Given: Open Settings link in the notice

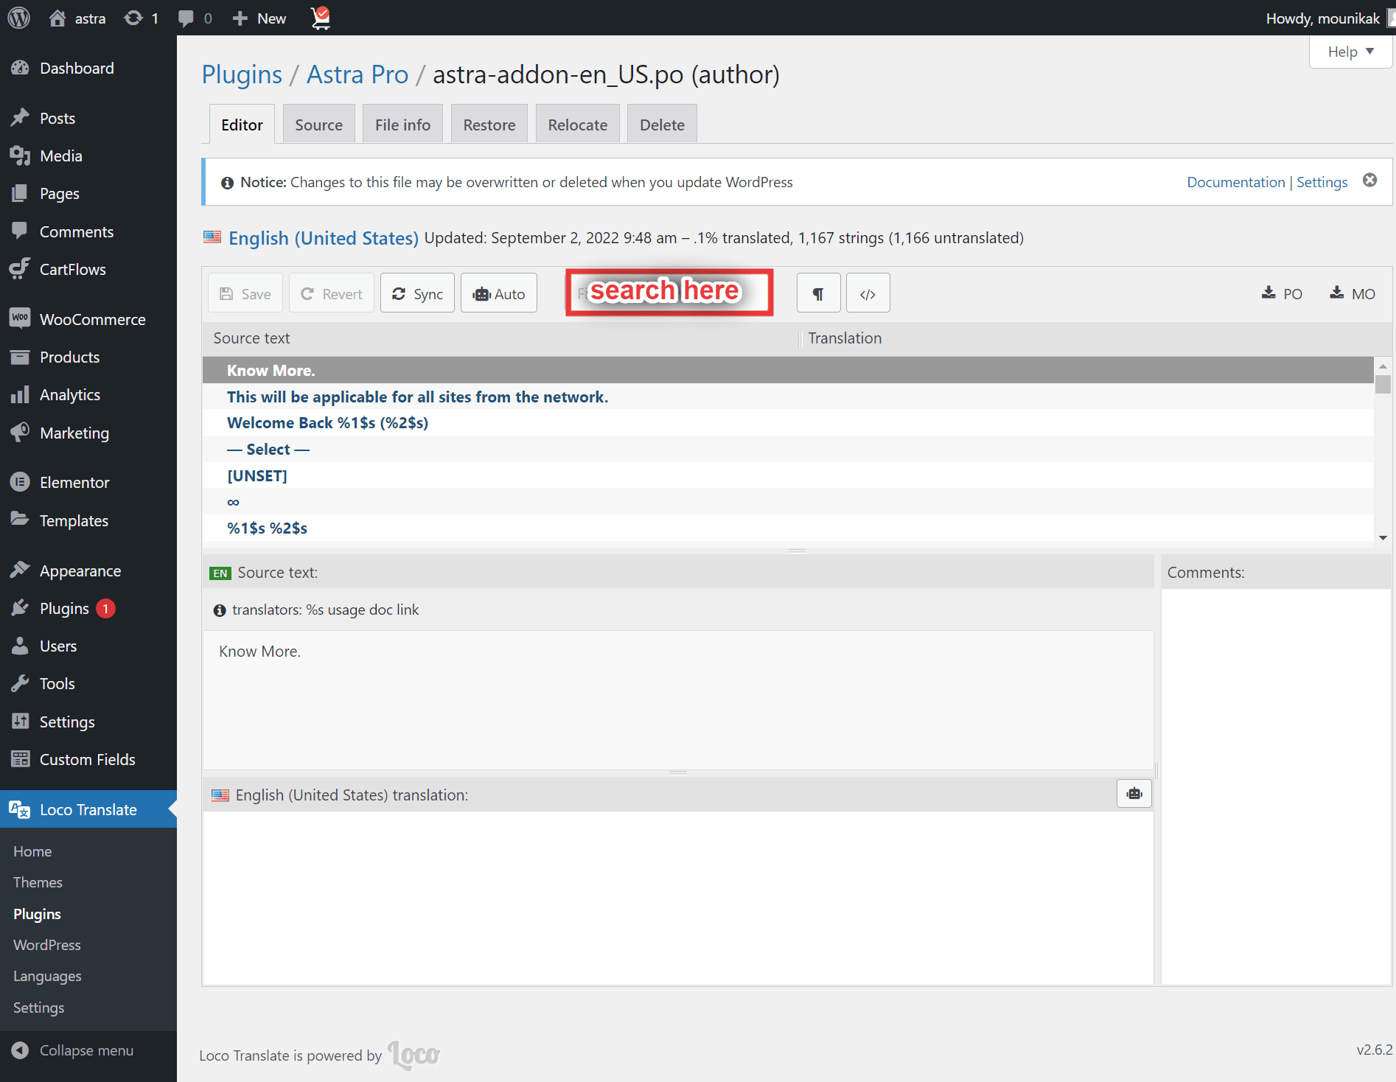Looking at the screenshot, I should click(1322, 182).
